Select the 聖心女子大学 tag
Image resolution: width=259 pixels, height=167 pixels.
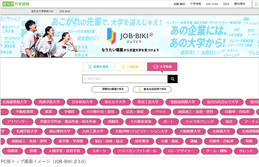pyautogui.click(x=115, y=102)
